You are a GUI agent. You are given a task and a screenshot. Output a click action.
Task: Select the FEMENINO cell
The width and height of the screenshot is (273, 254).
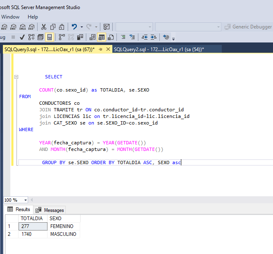point(64,226)
